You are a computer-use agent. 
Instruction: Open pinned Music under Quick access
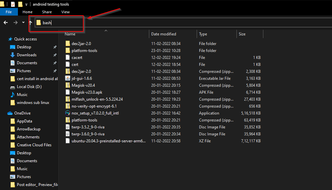coord(22,95)
